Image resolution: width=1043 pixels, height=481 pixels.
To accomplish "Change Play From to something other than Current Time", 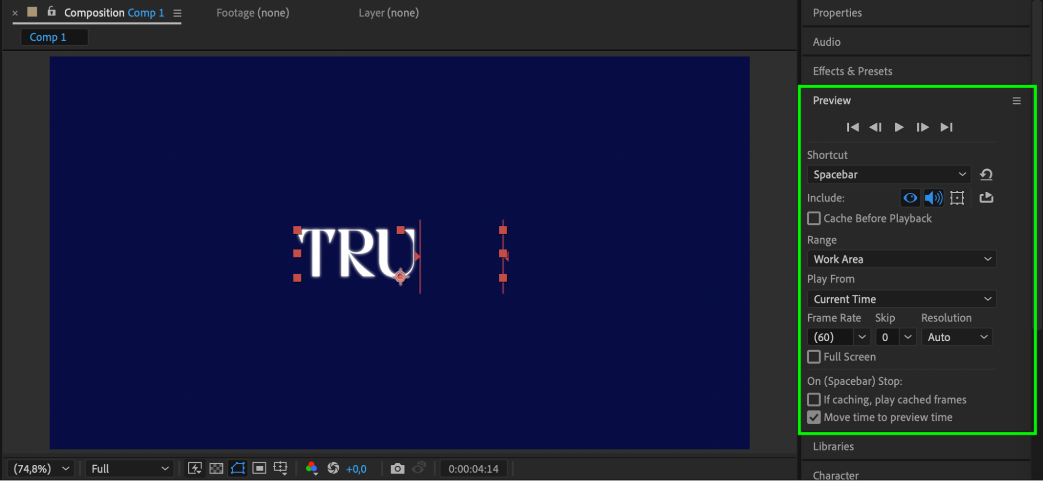I will pyautogui.click(x=901, y=298).
